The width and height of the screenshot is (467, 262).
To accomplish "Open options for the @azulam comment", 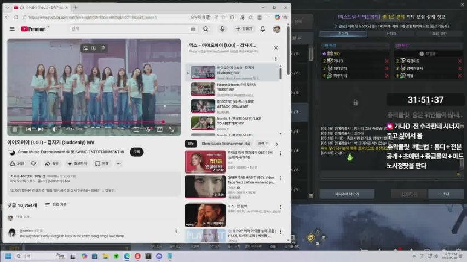I will tap(176, 230).
